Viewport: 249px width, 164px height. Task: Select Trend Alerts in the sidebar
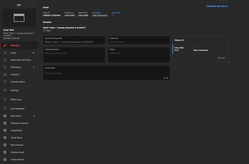[x=16, y=138]
